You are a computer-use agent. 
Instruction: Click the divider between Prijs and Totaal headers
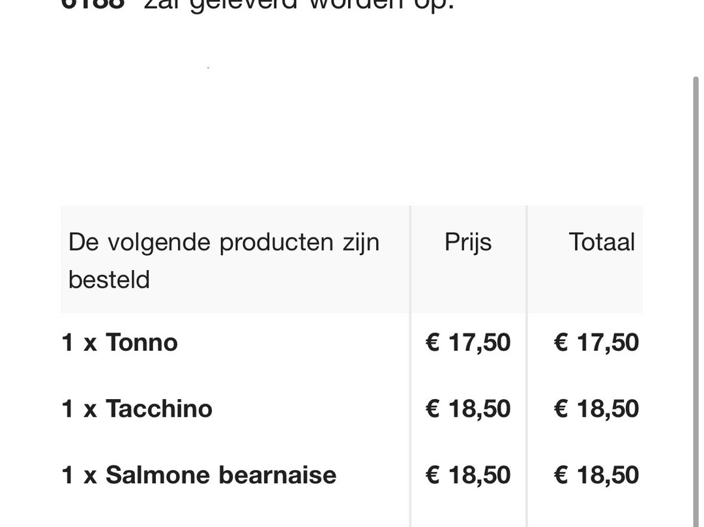tap(527, 259)
